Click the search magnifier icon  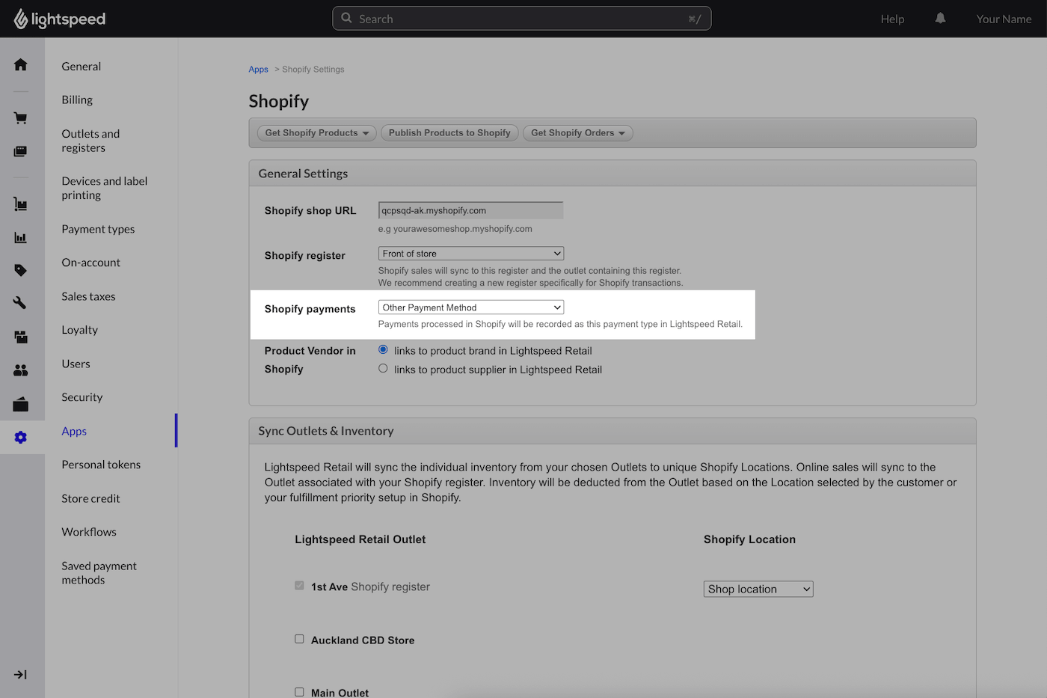[346, 18]
